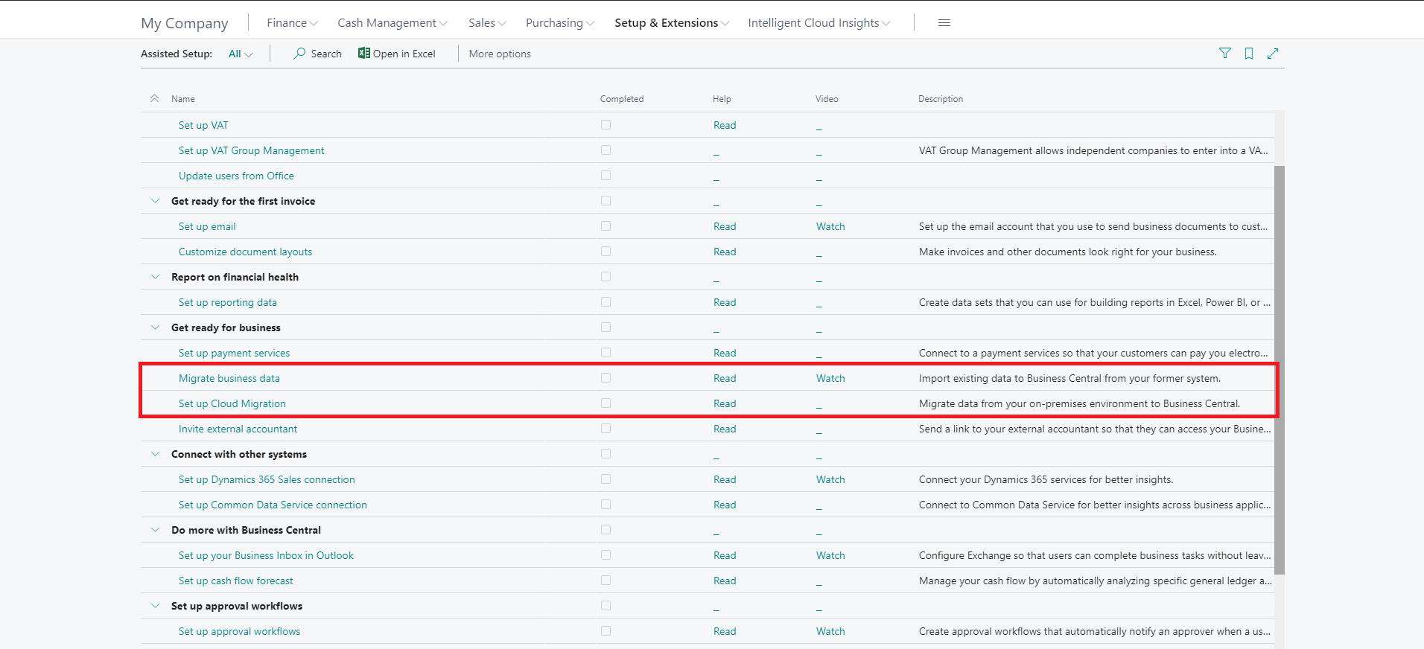Open Set up VAT Group Management
Viewport: 1424px width, 649px height.
pos(252,150)
